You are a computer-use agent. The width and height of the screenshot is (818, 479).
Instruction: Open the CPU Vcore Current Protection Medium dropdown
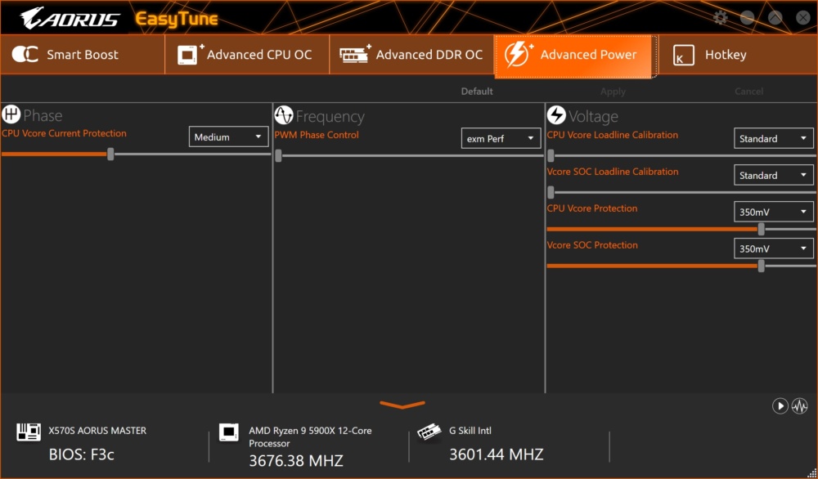[228, 137]
